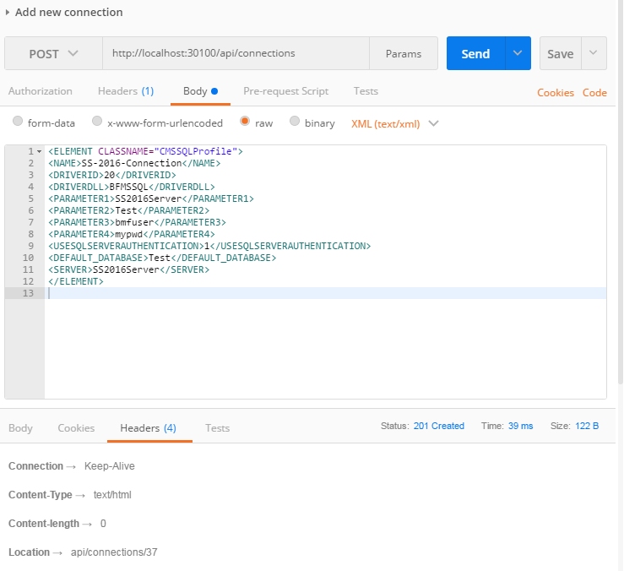
Task: Switch to the response Body tab
Action: click(x=20, y=428)
